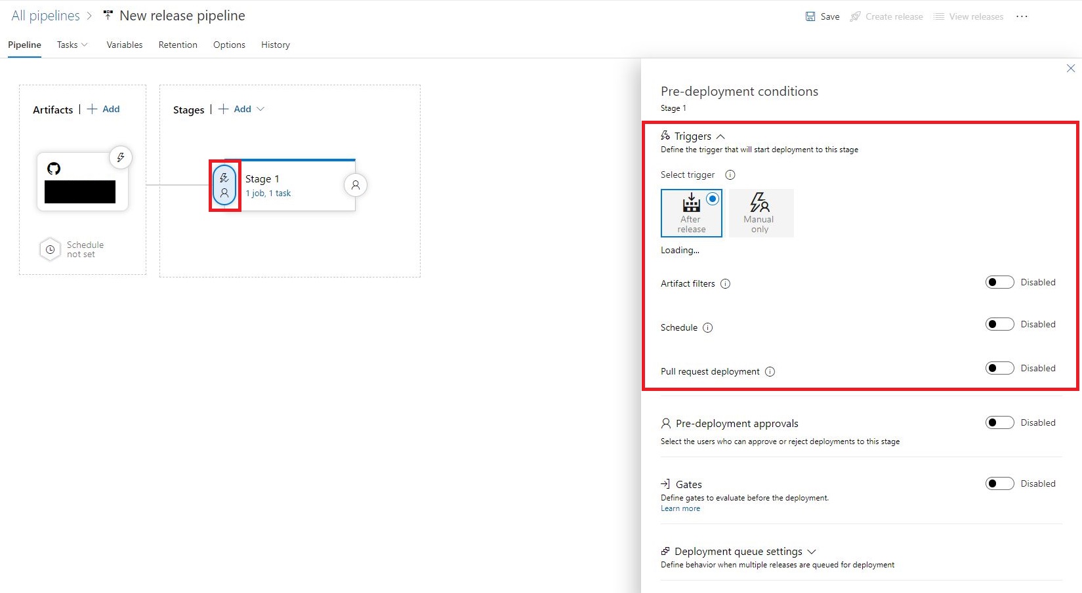Enable Pre-deployment approvals toggle
The height and width of the screenshot is (593, 1082).
pos(999,422)
